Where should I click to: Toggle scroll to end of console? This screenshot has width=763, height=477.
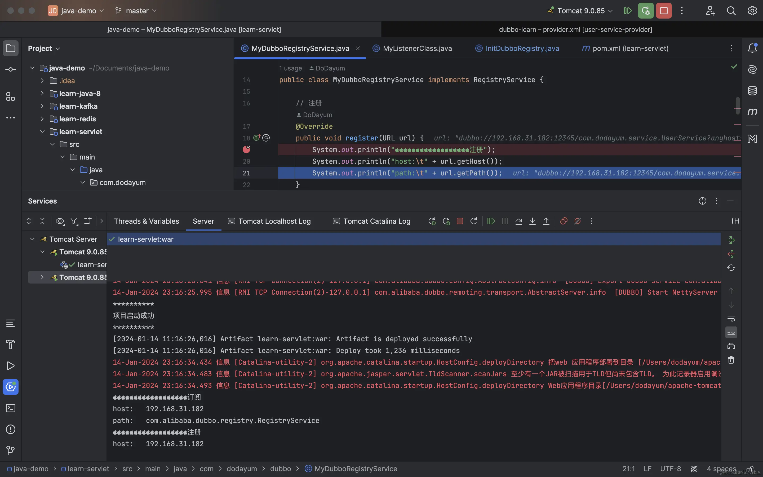[731, 332]
